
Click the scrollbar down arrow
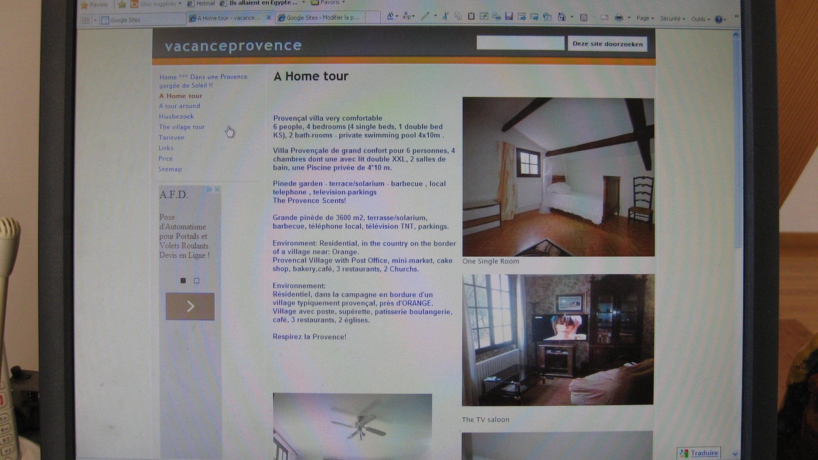pos(735,454)
